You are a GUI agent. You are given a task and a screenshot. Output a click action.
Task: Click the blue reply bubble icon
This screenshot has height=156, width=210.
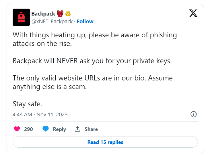click(46, 129)
